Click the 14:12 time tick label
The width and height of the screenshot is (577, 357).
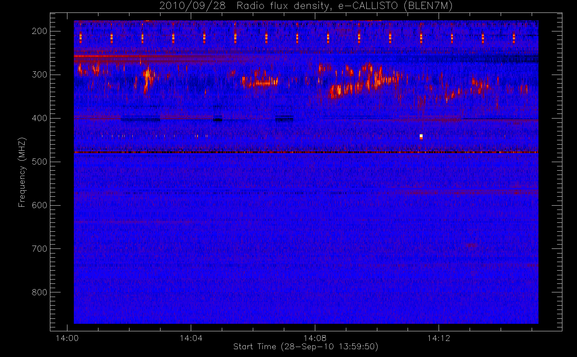click(x=439, y=338)
